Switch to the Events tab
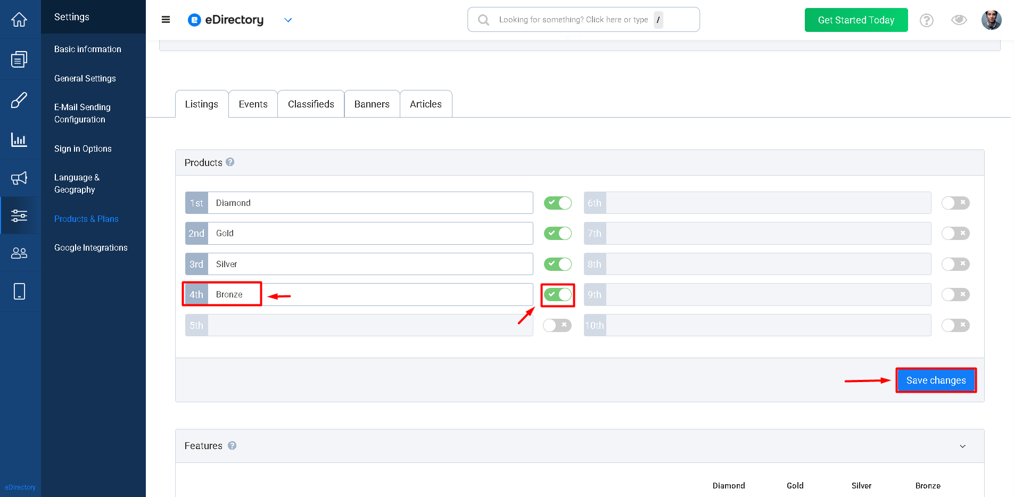 click(x=253, y=104)
